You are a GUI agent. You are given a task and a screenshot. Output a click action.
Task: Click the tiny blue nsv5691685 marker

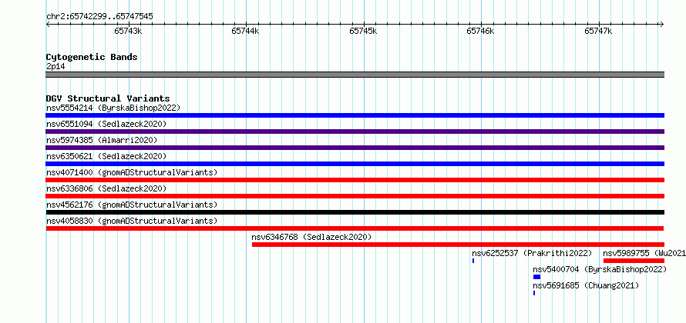click(x=534, y=293)
